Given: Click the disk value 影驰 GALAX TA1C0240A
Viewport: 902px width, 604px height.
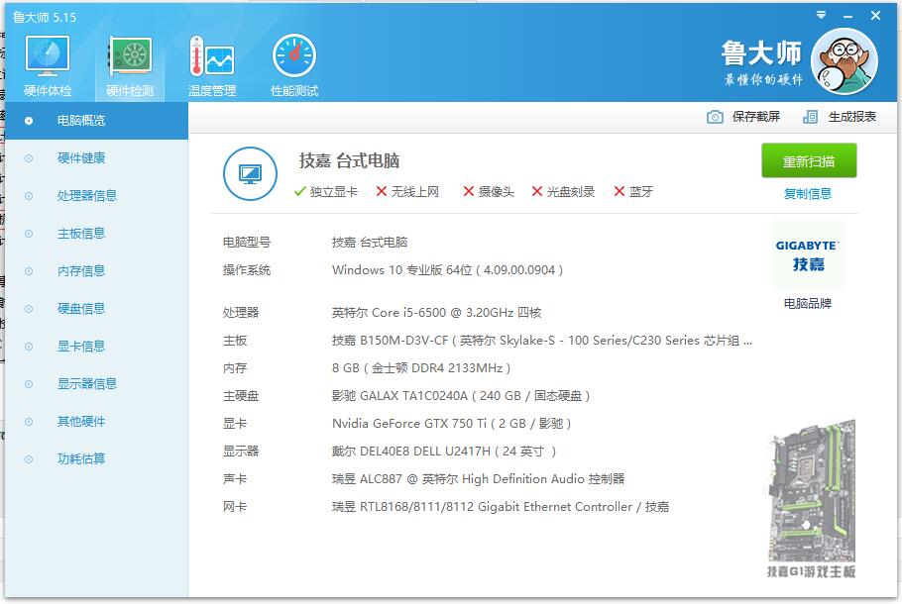Looking at the screenshot, I should (461, 396).
